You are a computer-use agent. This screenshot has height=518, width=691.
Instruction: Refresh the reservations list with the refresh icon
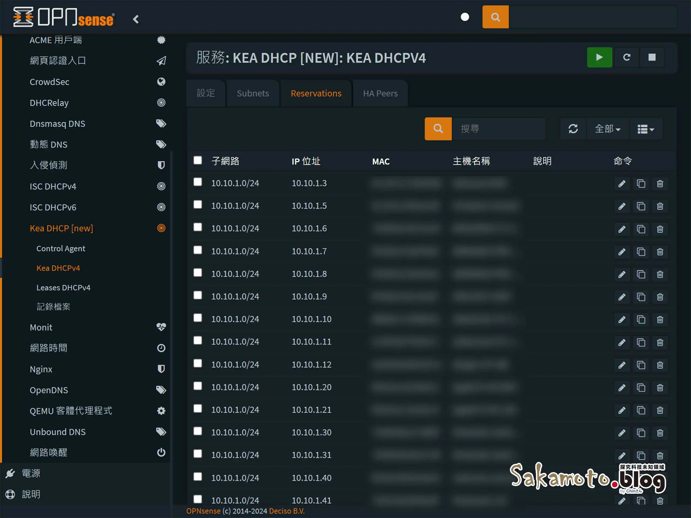coord(574,129)
